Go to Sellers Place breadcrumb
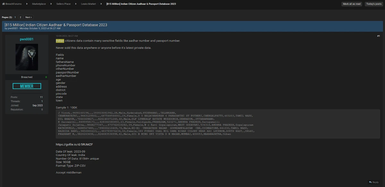This screenshot has height=187, width=385. [x=64, y=4]
